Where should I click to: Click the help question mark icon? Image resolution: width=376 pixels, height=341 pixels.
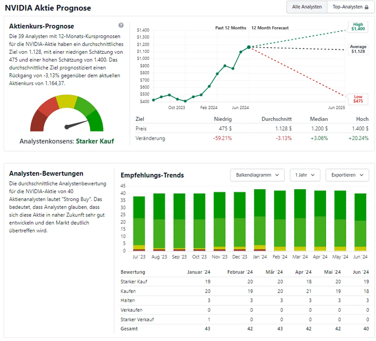coord(121,25)
